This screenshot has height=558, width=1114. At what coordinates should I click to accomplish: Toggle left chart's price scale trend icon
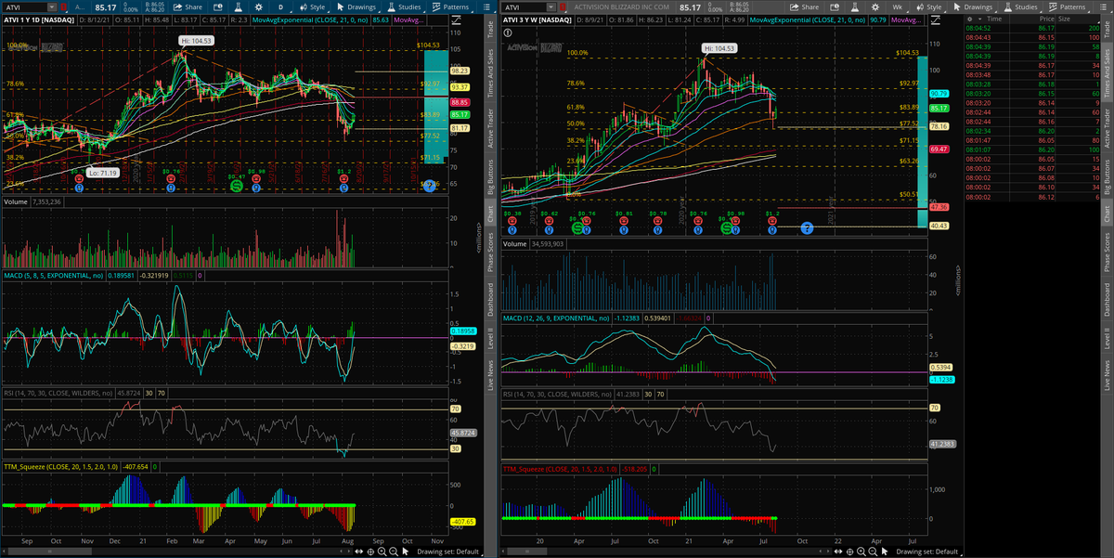pyautogui.click(x=458, y=19)
